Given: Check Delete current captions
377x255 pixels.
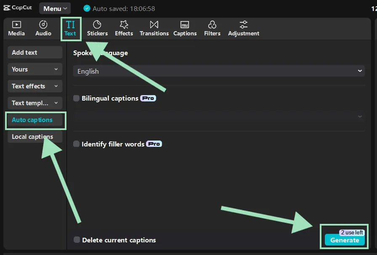Looking at the screenshot, I should pos(77,239).
